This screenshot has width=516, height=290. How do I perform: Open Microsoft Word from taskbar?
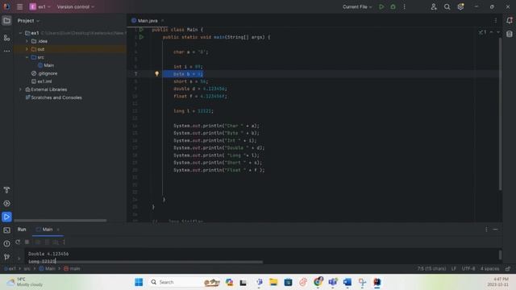pos(347,282)
